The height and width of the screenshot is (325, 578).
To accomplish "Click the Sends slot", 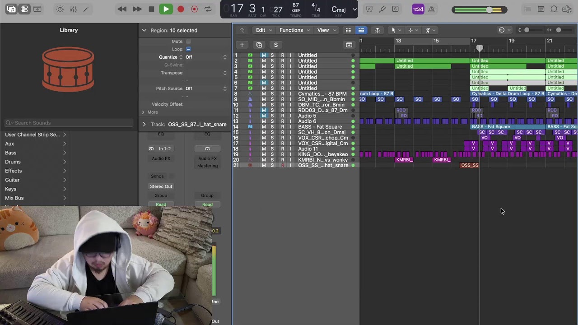I will pos(157,176).
